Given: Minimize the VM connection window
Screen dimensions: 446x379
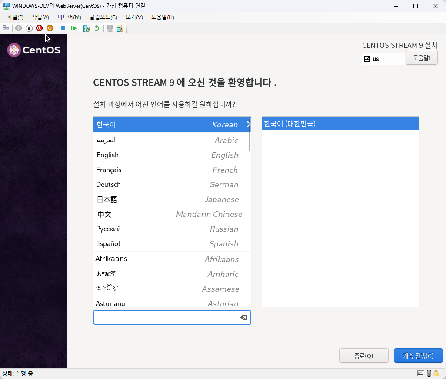Looking at the screenshot, I should click(396, 6).
